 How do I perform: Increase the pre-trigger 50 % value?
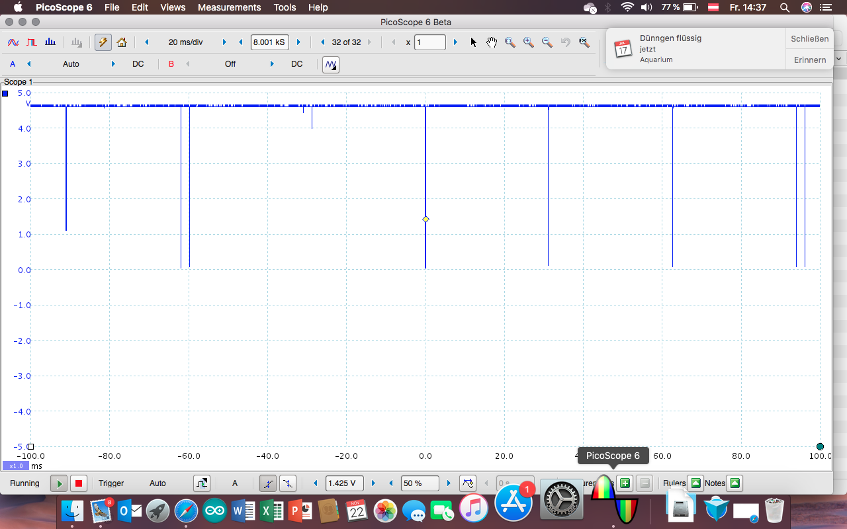pos(449,483)
